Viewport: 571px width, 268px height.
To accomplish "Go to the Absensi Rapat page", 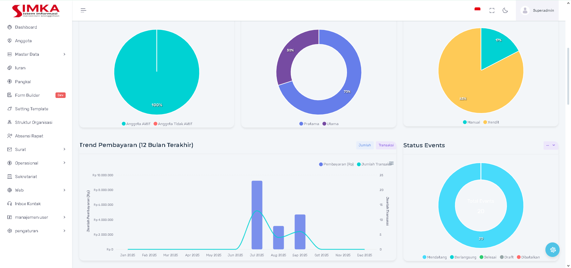I will click(29, 136).
